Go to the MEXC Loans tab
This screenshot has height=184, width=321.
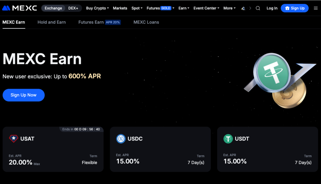coord(146,22)
